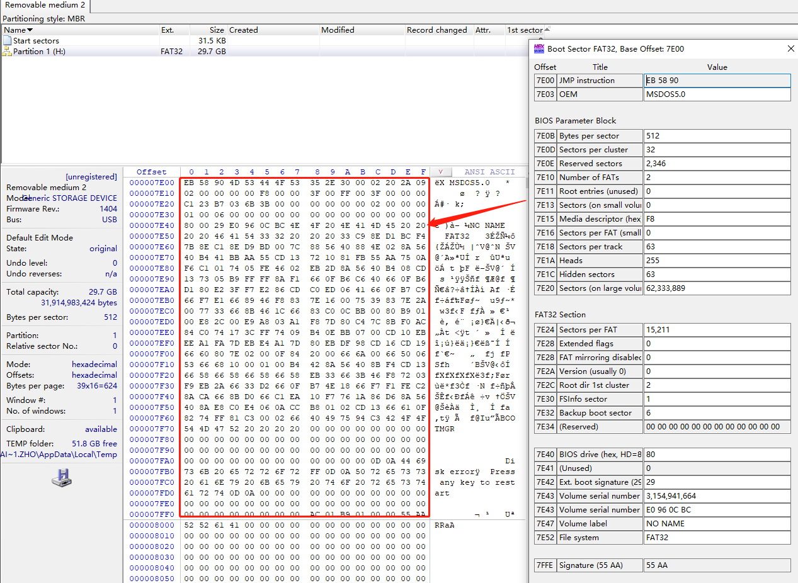
Task: Toggle the State value showing original
Action: coord(103,248)
